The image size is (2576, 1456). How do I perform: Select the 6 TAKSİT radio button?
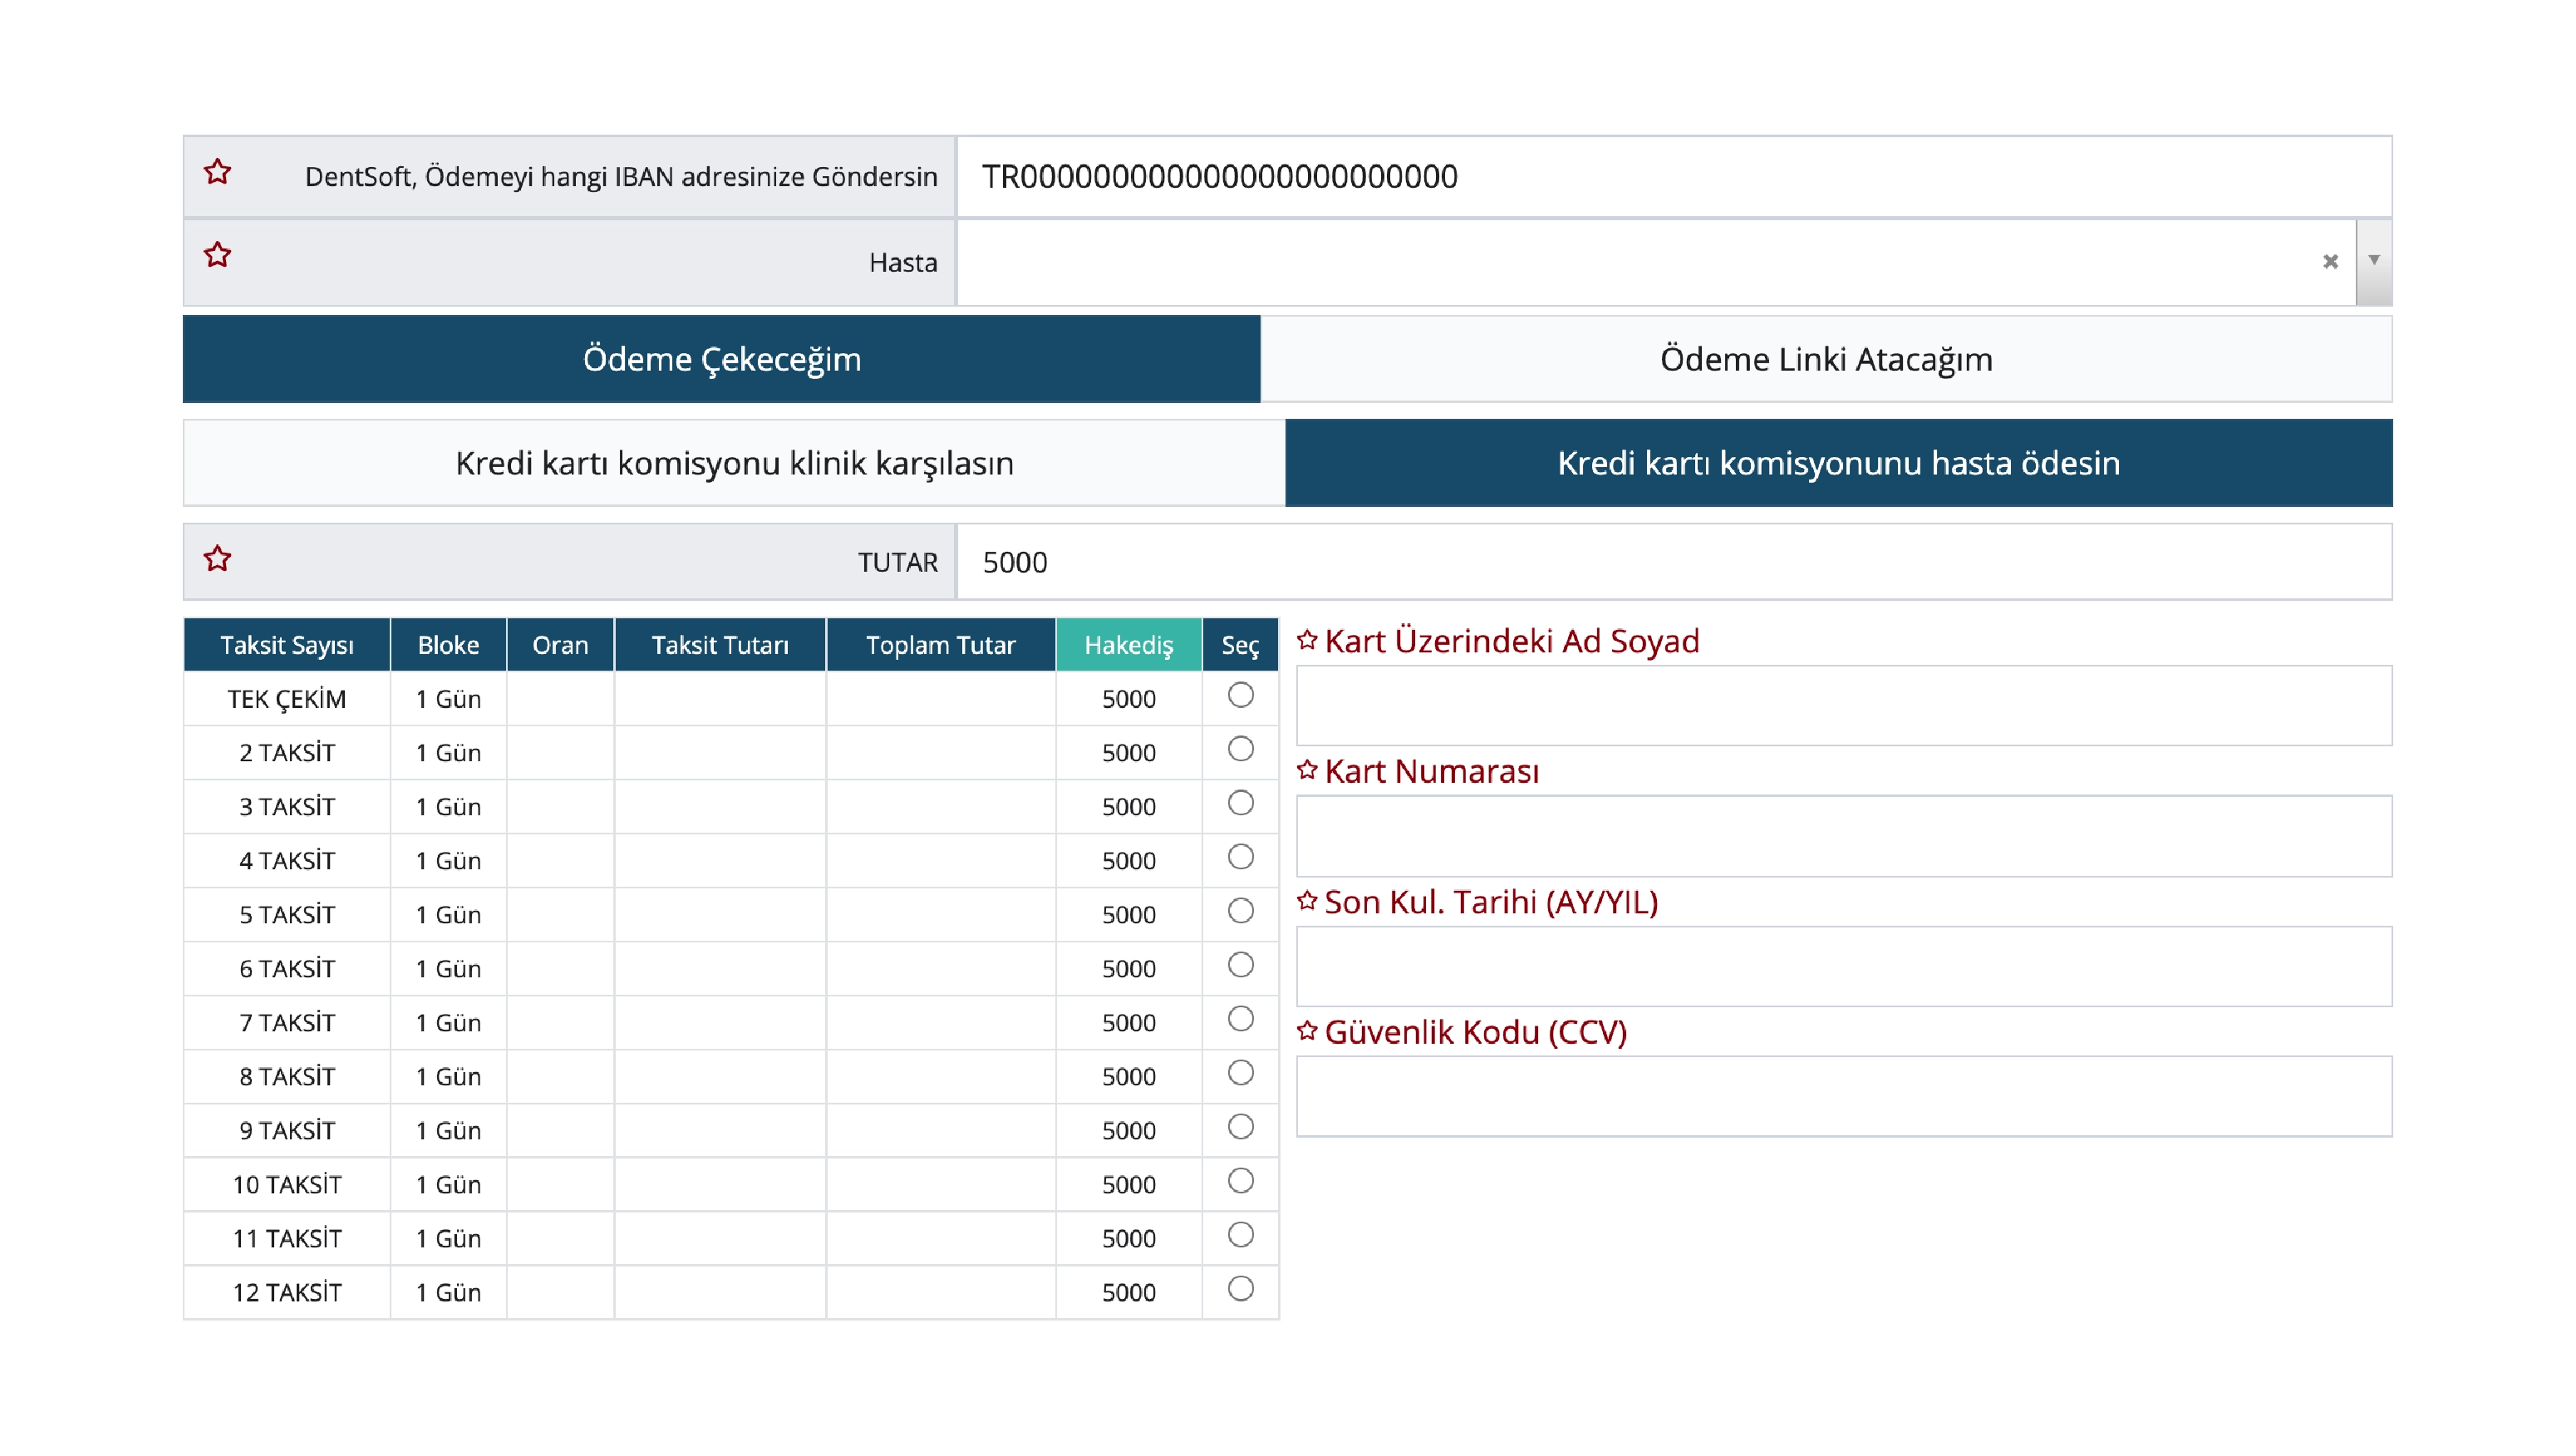[1240, 965]
